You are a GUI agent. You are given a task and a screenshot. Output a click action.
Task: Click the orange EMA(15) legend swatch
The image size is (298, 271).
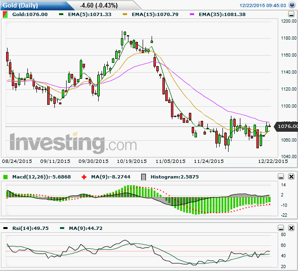125,14
